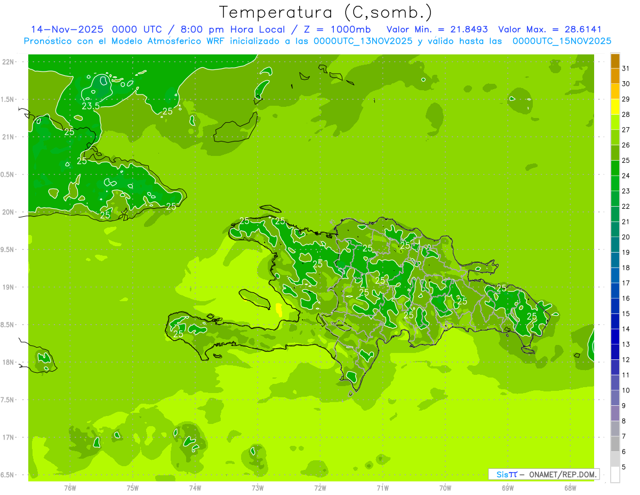Image resolution: width=640 pixels, height=495 pixels.
Task: Click the white swatch at the colorbar bottom
Action: pos(615,475)
